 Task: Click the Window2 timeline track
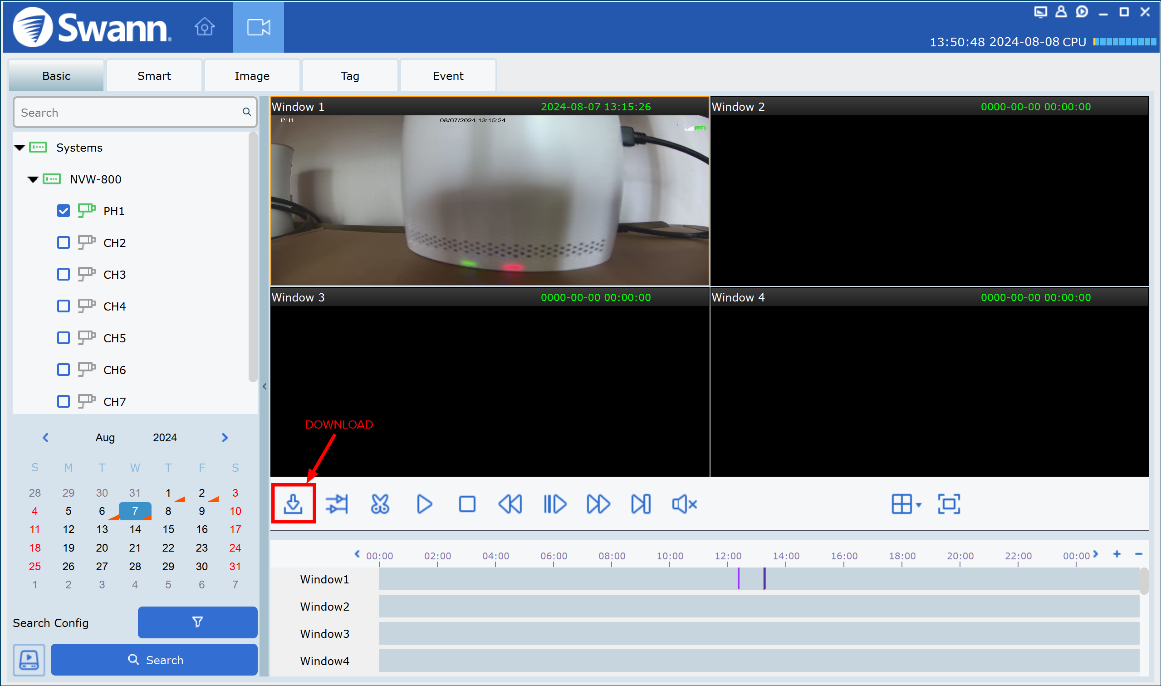tap(759, 606)
